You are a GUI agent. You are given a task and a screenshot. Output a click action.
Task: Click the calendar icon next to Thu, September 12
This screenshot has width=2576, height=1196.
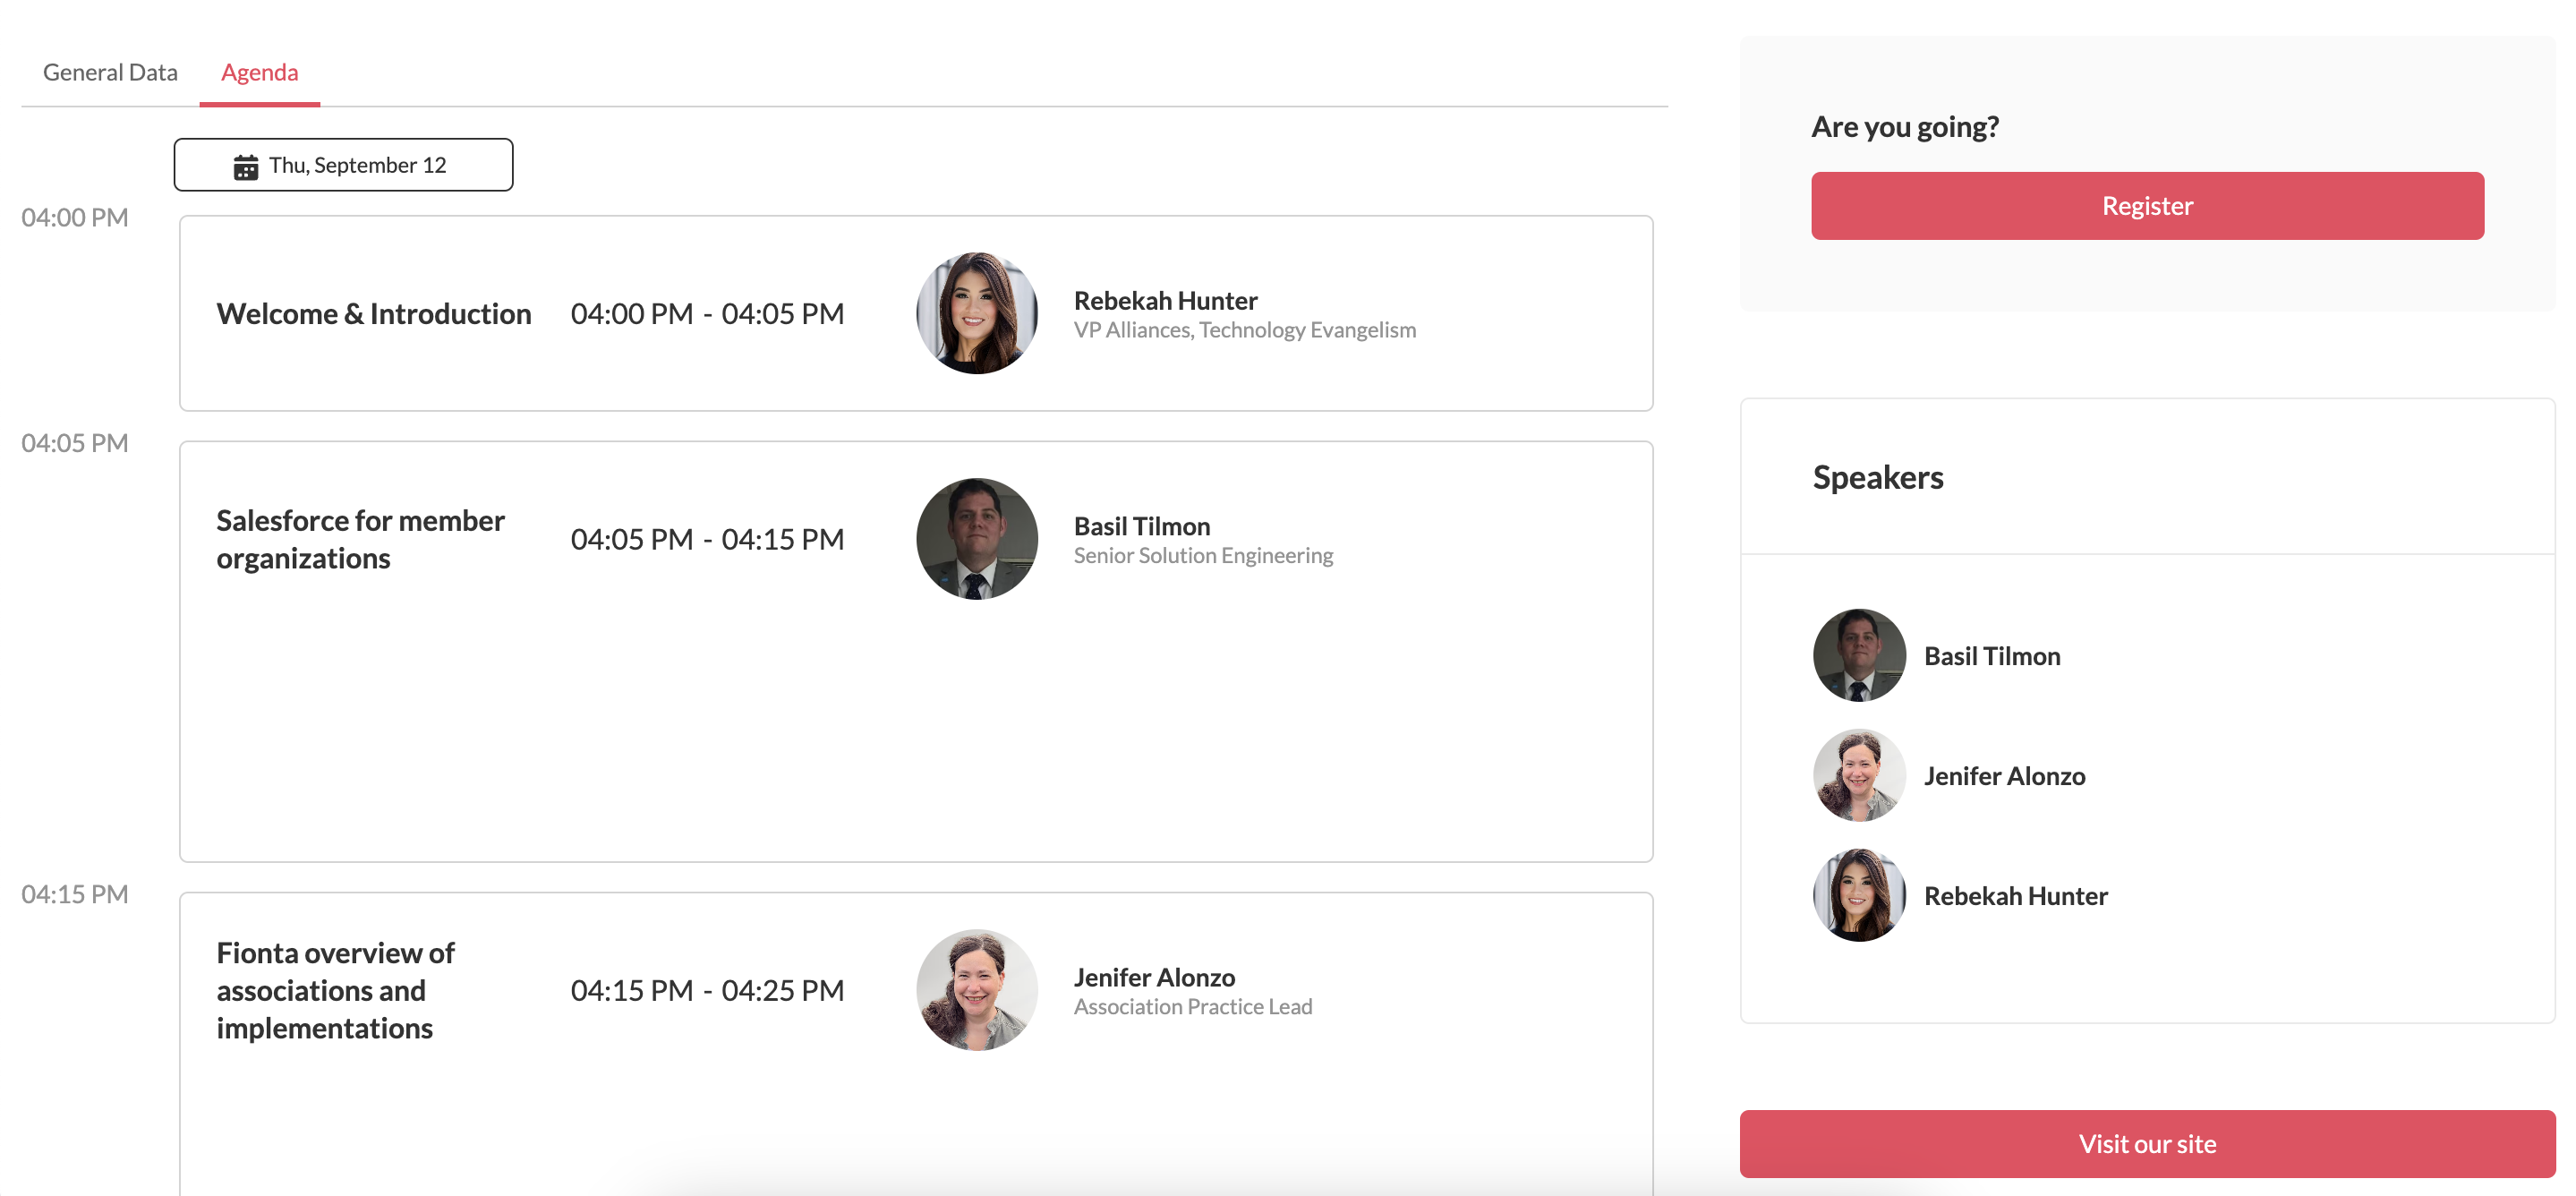tap(246, 165)
